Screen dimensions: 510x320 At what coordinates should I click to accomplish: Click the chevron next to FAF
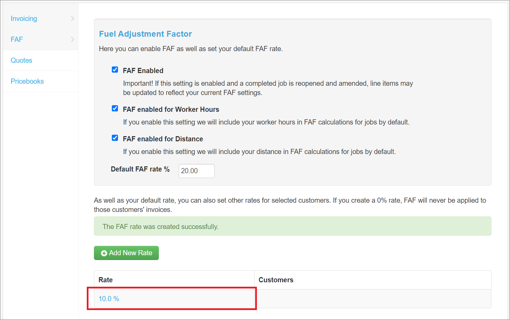[73, 39]
